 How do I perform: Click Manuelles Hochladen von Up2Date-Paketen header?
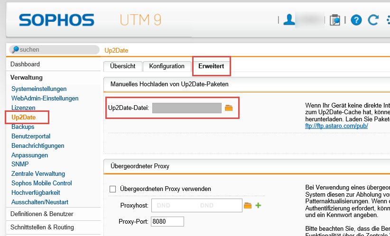point(169,84)
